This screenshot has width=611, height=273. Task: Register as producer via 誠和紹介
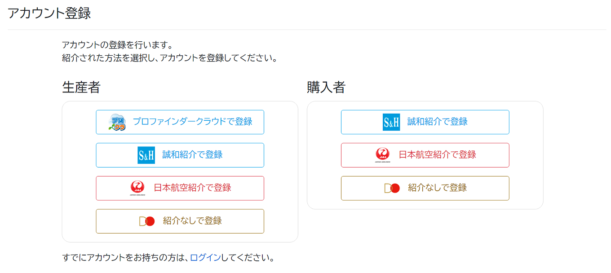click(x=180, y=154)
